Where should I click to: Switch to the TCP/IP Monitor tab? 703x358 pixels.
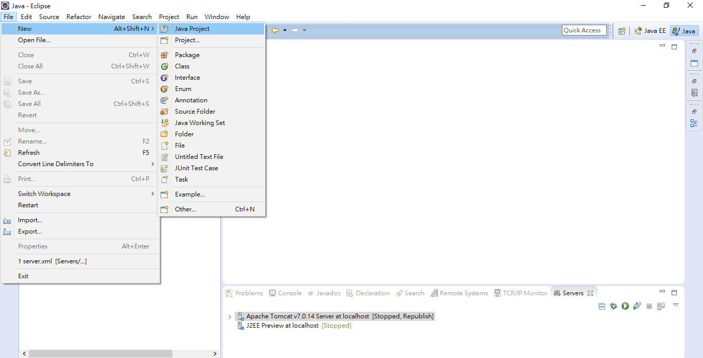pyautogui.click(x=521, y=293)
